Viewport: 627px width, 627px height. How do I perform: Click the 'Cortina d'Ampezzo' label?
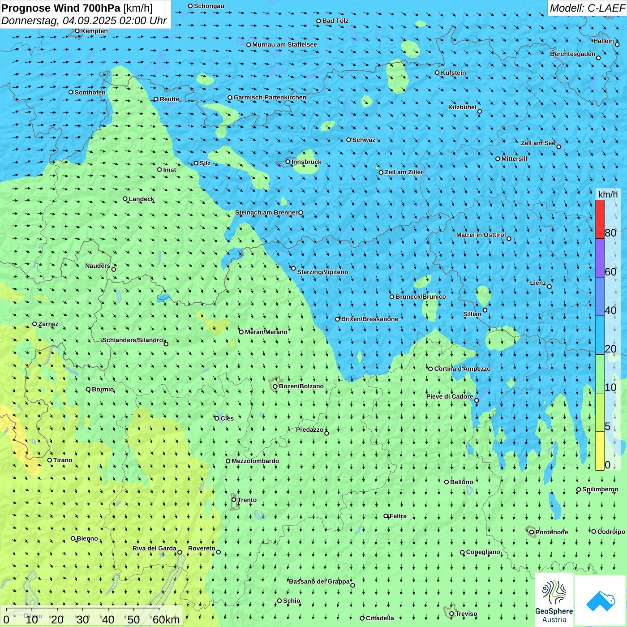463,369
